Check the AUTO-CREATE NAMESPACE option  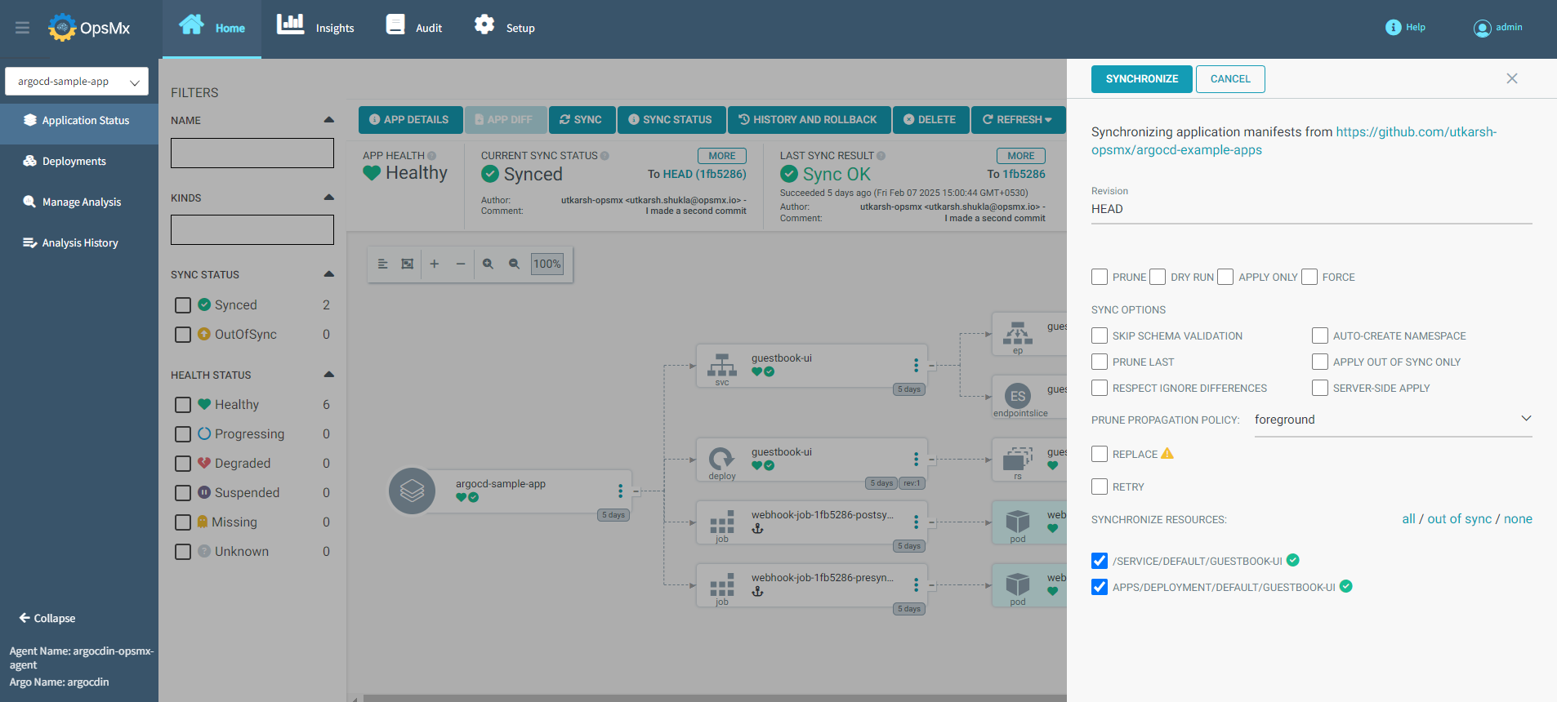coord(1320,335)
